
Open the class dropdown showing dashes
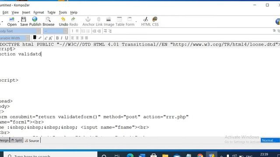[x=56, y=31]
